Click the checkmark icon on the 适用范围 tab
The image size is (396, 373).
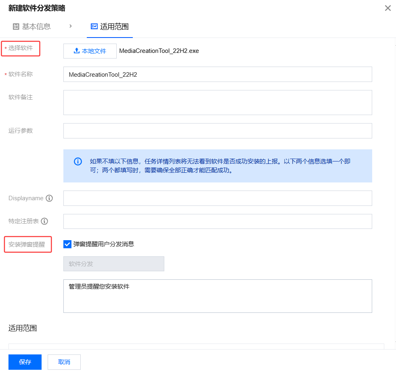pyautogui.click(x=94, y=26)
